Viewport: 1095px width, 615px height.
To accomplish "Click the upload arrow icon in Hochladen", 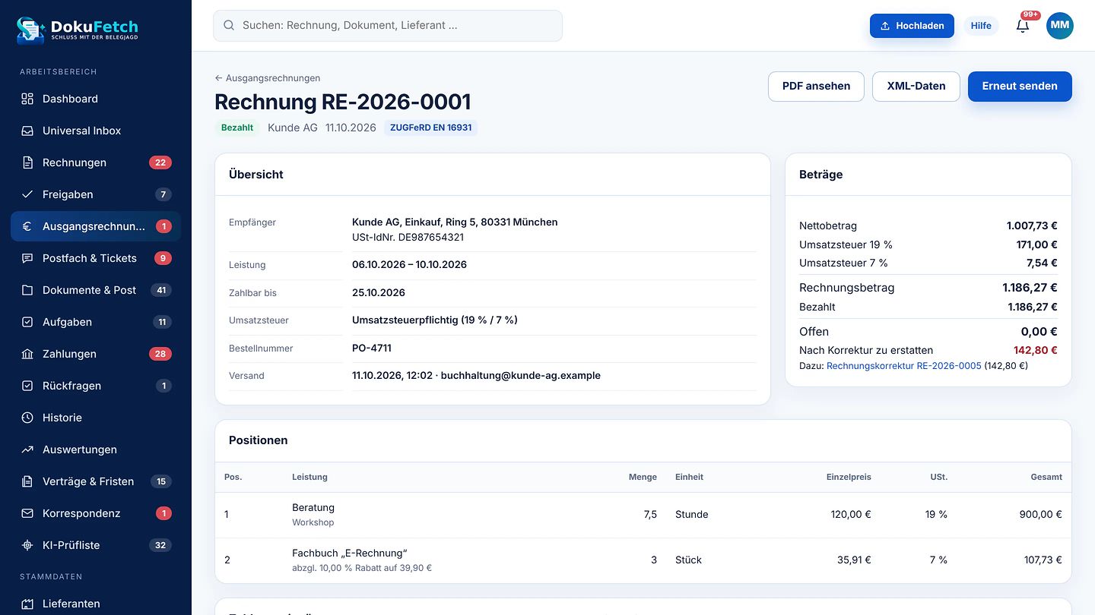I will click(x=885, y=26).
